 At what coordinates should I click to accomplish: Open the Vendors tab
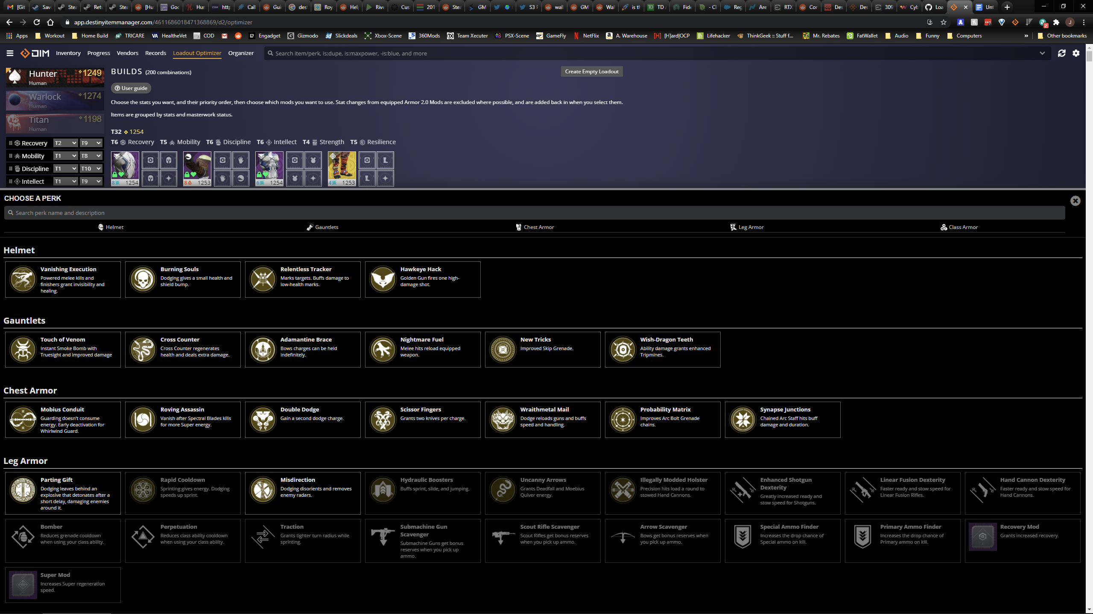tap(127, 53)
